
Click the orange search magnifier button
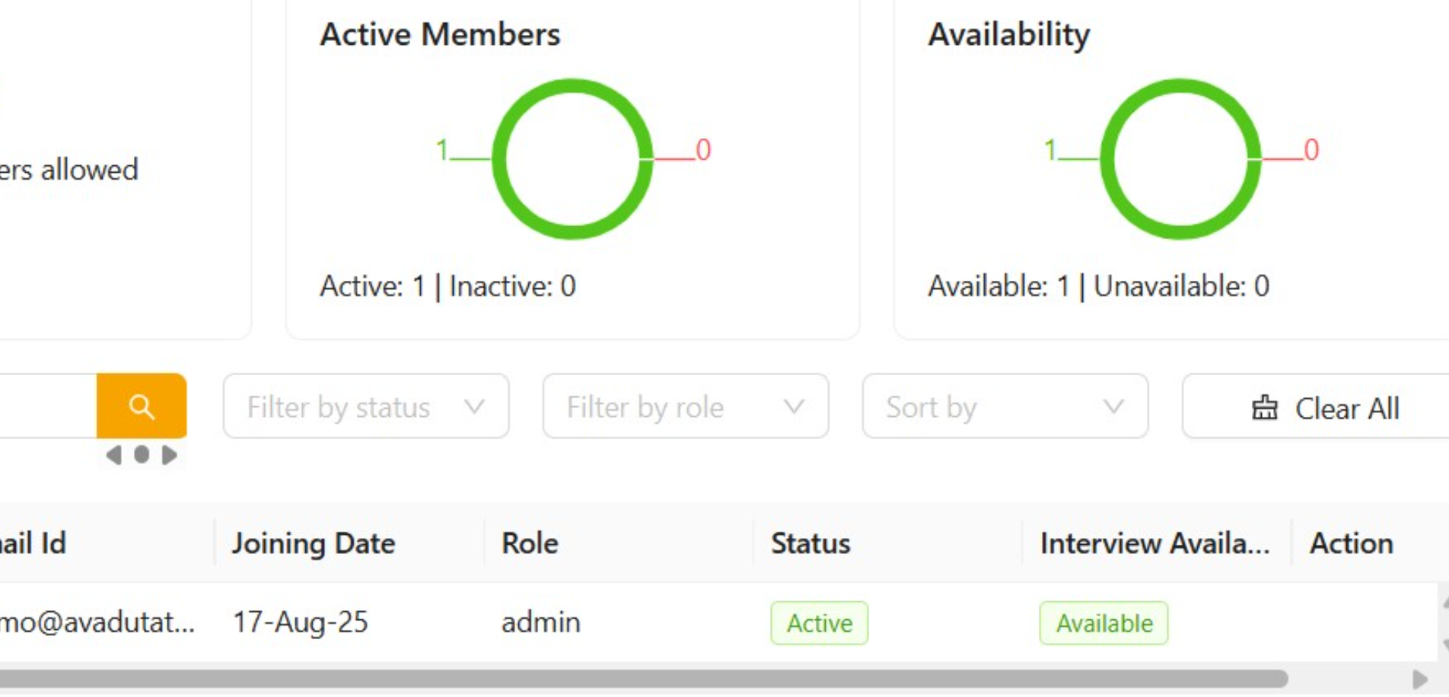point(142,406)
